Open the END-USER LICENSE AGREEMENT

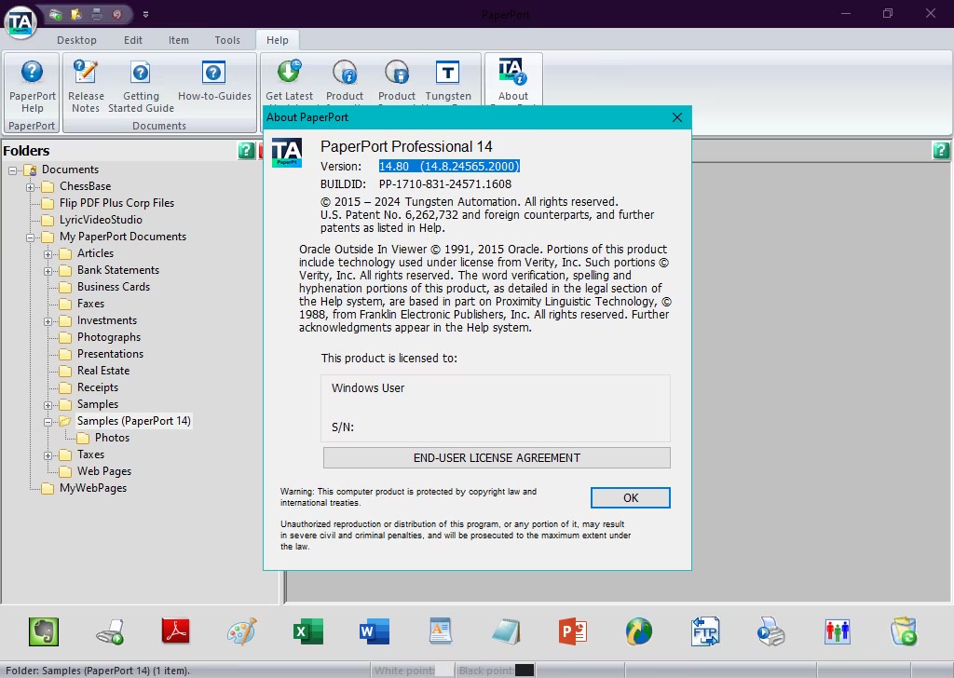point(497,457)
